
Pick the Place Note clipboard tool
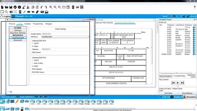coord(20,12)
